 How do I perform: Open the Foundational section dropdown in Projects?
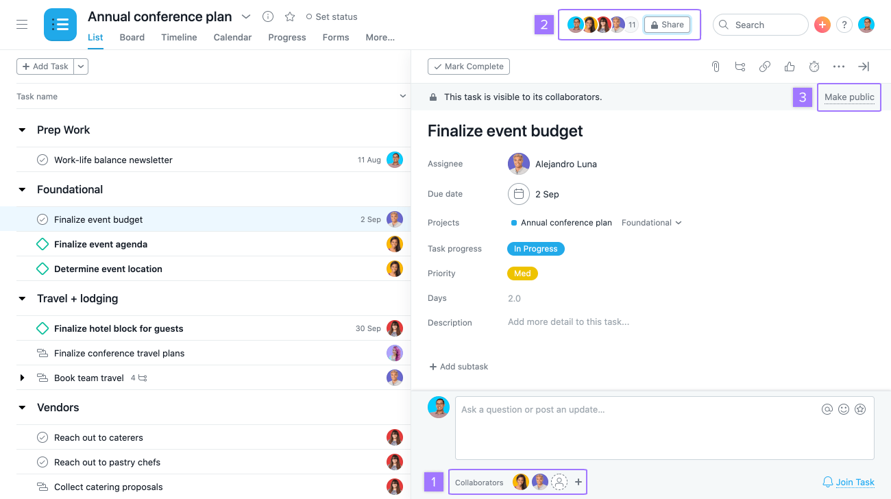tap(652, 223)
